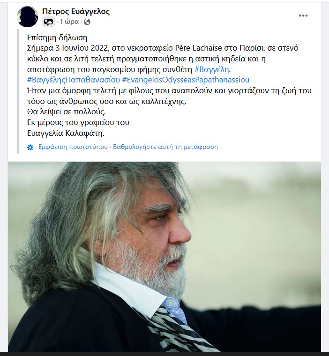Click the line 'Θα λείψει σε πολλούς.'
Image resolution: width=329 pixels, height=356 pixels.
point(67,111)
